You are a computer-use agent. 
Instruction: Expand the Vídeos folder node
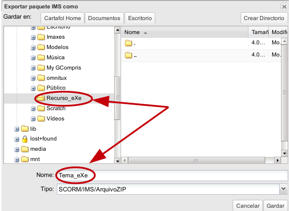pyautogui.click(x=33, y=119)
